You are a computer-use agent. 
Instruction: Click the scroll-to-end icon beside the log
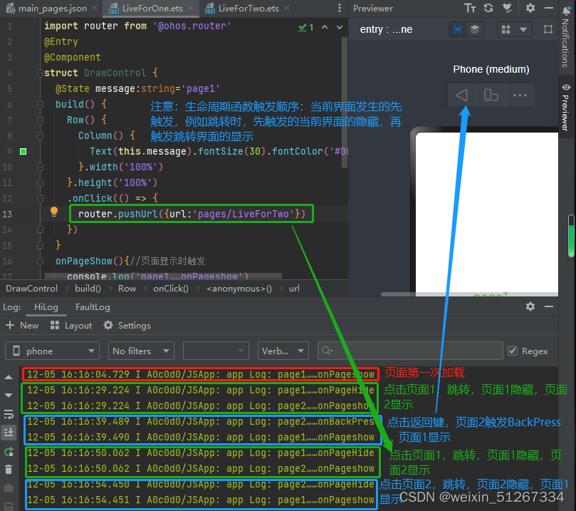point(9,432)
